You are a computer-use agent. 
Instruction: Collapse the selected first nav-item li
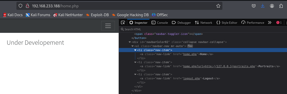point(135,50)
